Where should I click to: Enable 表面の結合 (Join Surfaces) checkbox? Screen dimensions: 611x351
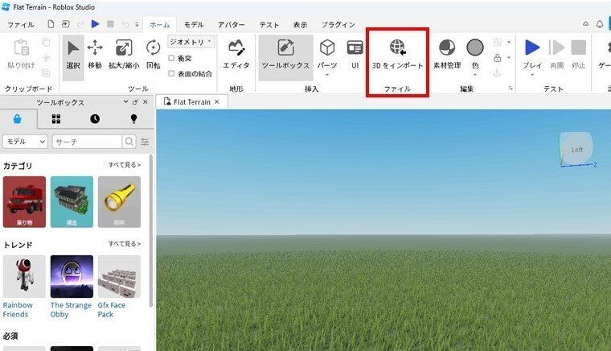[x=171, y=73]
